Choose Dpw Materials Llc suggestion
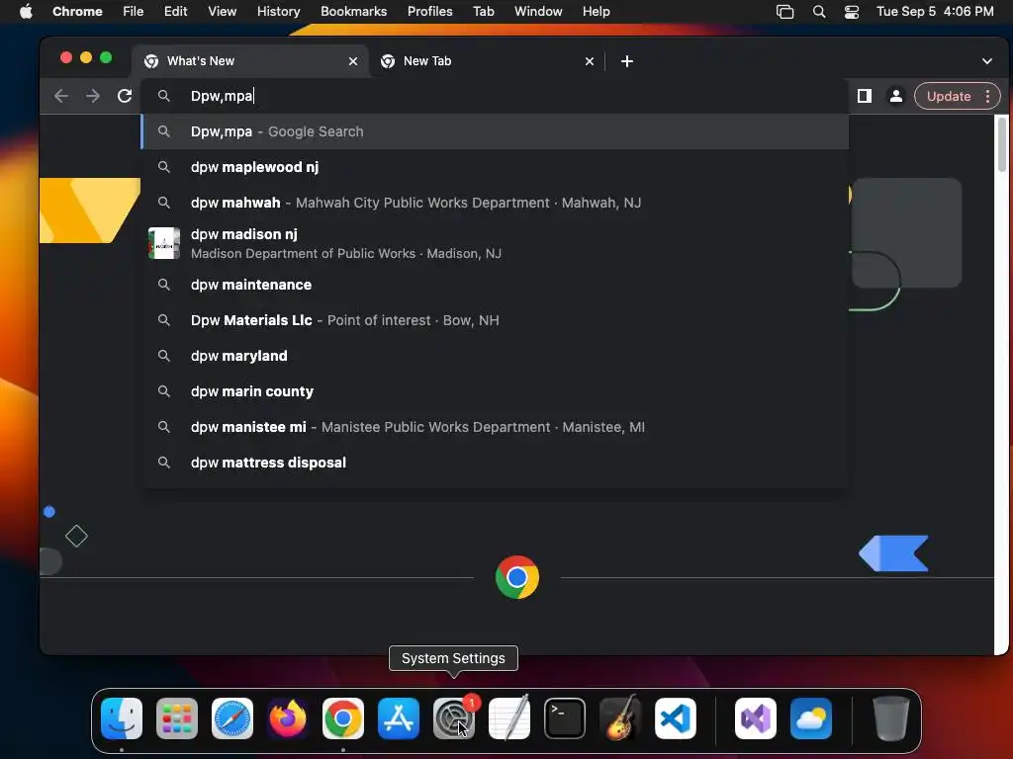Viewport: 1013px width, 759px height. (495, 320)
